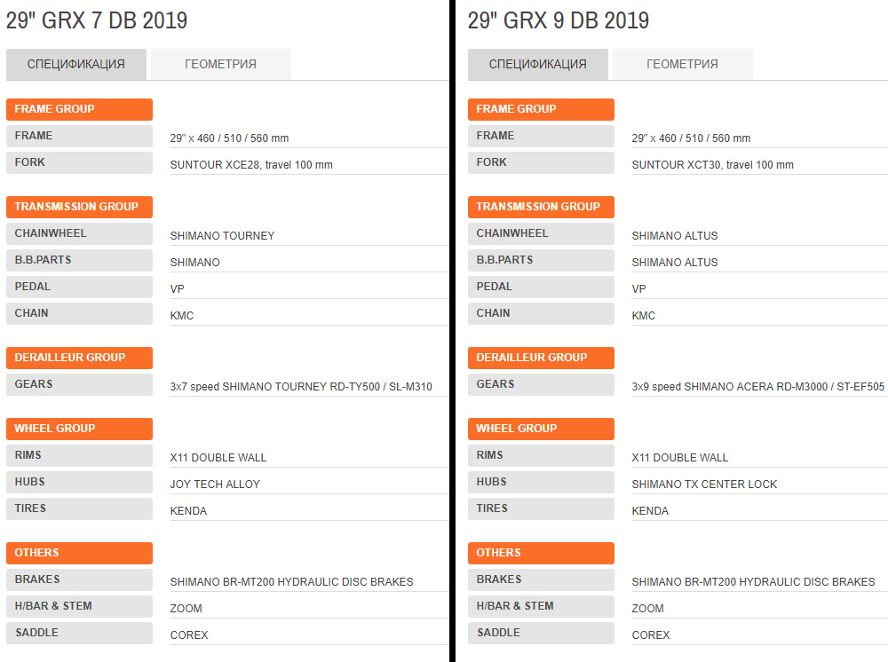Click the SADDLE label in GRX 7 panel
888x662 pixels.
click(79, 633)
